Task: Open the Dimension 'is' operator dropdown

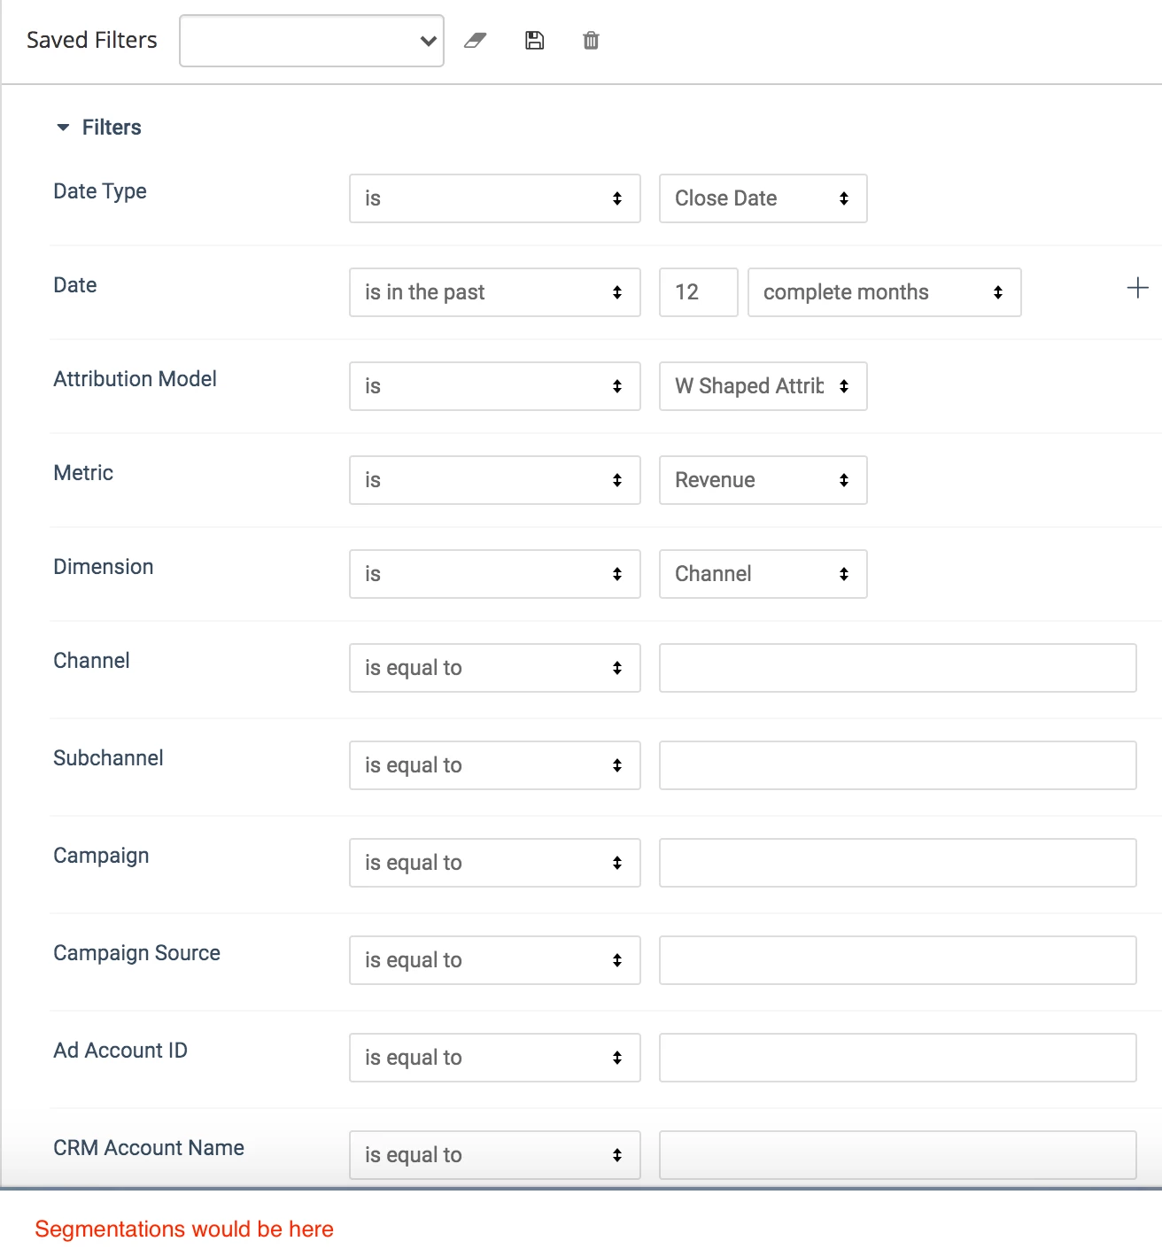Action: coord(495,574)
